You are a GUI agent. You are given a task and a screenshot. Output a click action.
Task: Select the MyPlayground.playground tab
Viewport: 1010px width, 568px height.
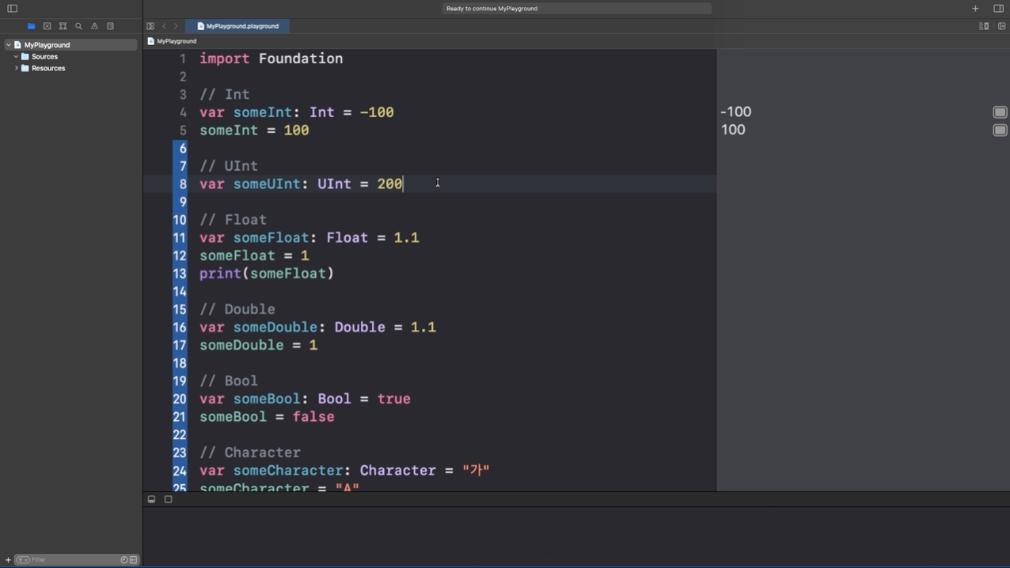(x=237, y=26)
